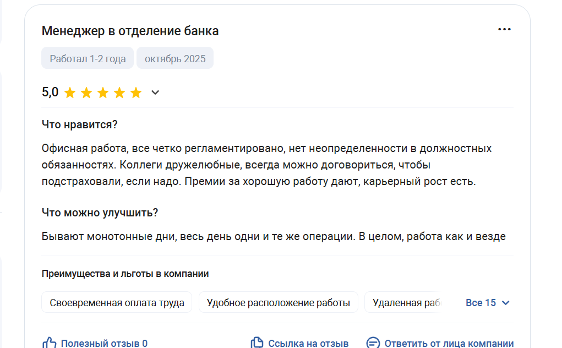Open the three-dots review options menu

point(504,30)
